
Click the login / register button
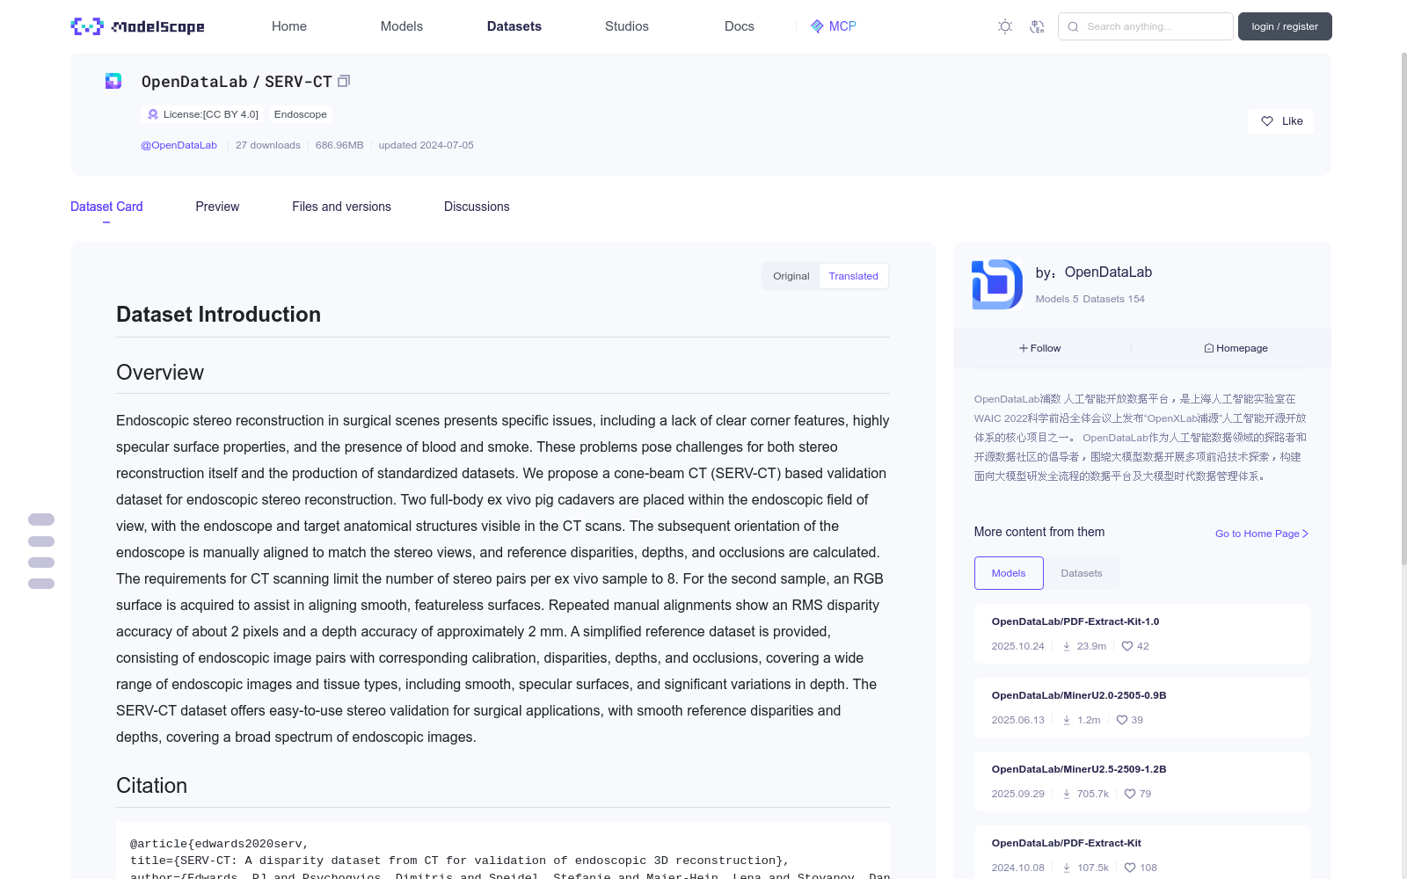pos(1285,26)
